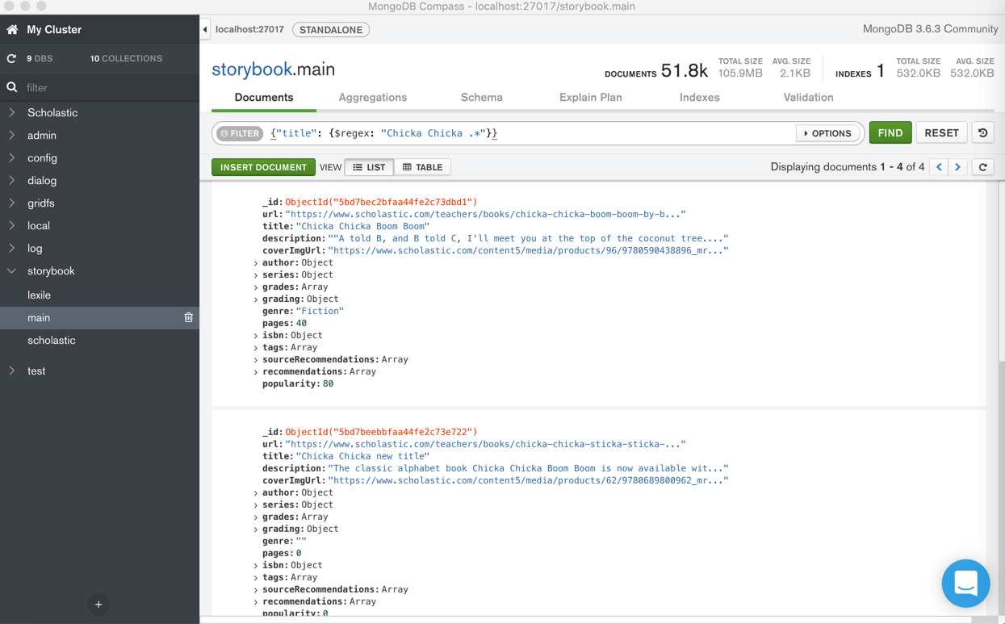This screenshot has width=1005, height=624.
Task: Open the Aggregations tab
Action: [373, 98]
